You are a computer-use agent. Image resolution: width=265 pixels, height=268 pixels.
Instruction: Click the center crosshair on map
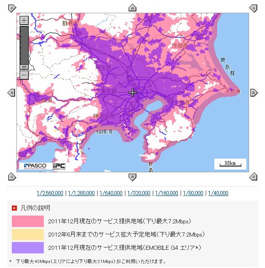[x=133, y=93]
